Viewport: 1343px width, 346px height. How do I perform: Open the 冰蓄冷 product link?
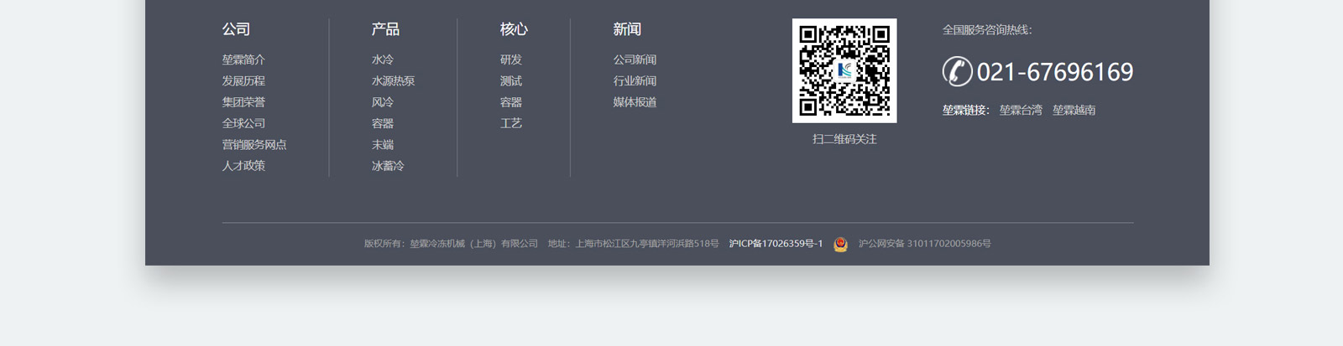click(x=388, y=166)
